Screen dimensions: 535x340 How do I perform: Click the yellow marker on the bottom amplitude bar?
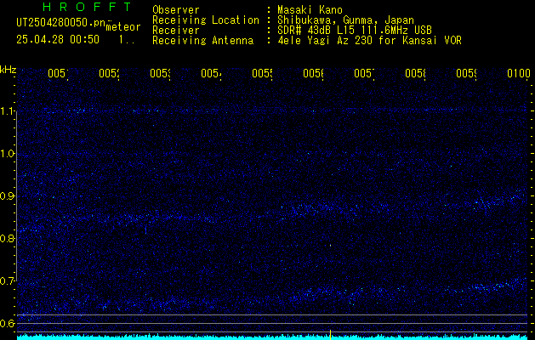330,335
